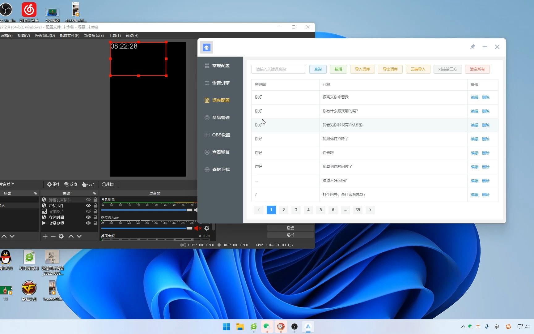The image size is (534, 334).
Task: Adjust the 麦克风/Aux volume slider
Action: 147,228
